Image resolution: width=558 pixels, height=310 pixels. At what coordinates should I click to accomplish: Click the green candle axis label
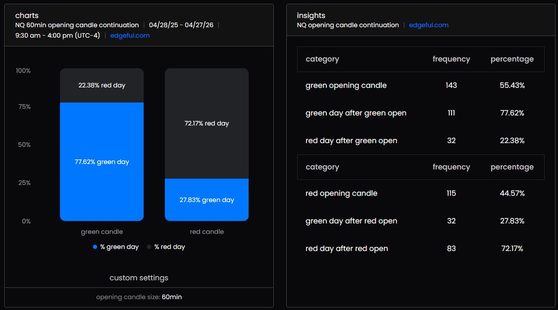102,231
